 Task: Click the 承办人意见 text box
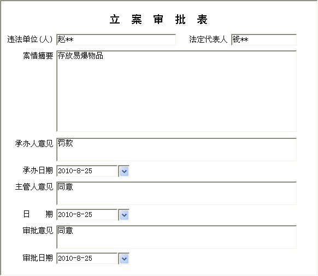[x=176, y=150]
